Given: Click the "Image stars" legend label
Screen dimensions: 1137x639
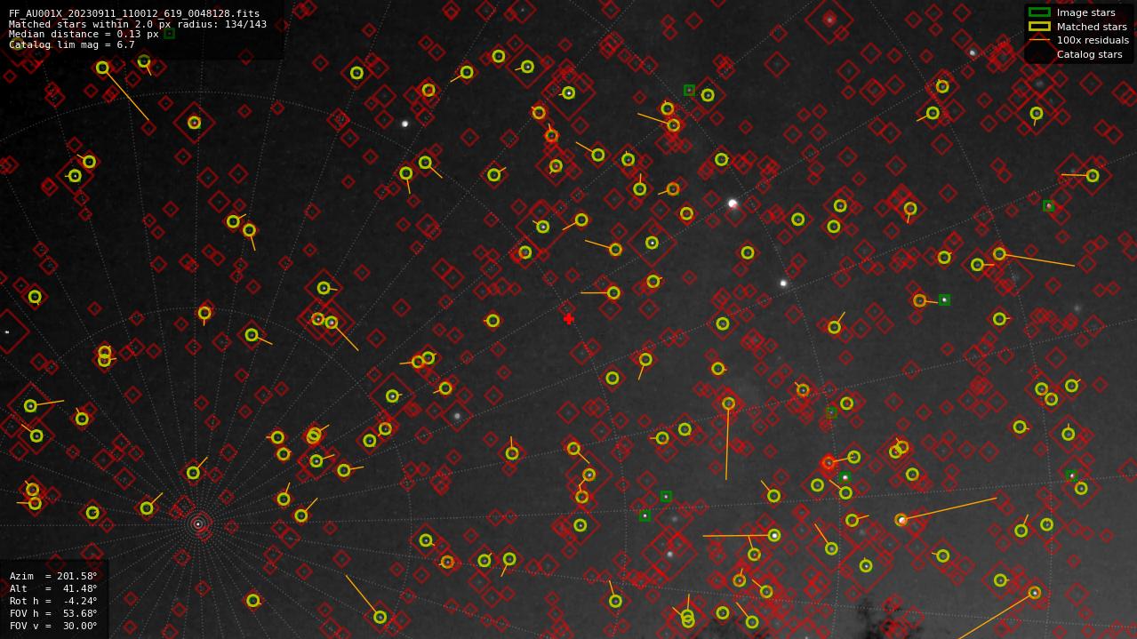Looking at the screenshot, I should (x=1085, y=12).
